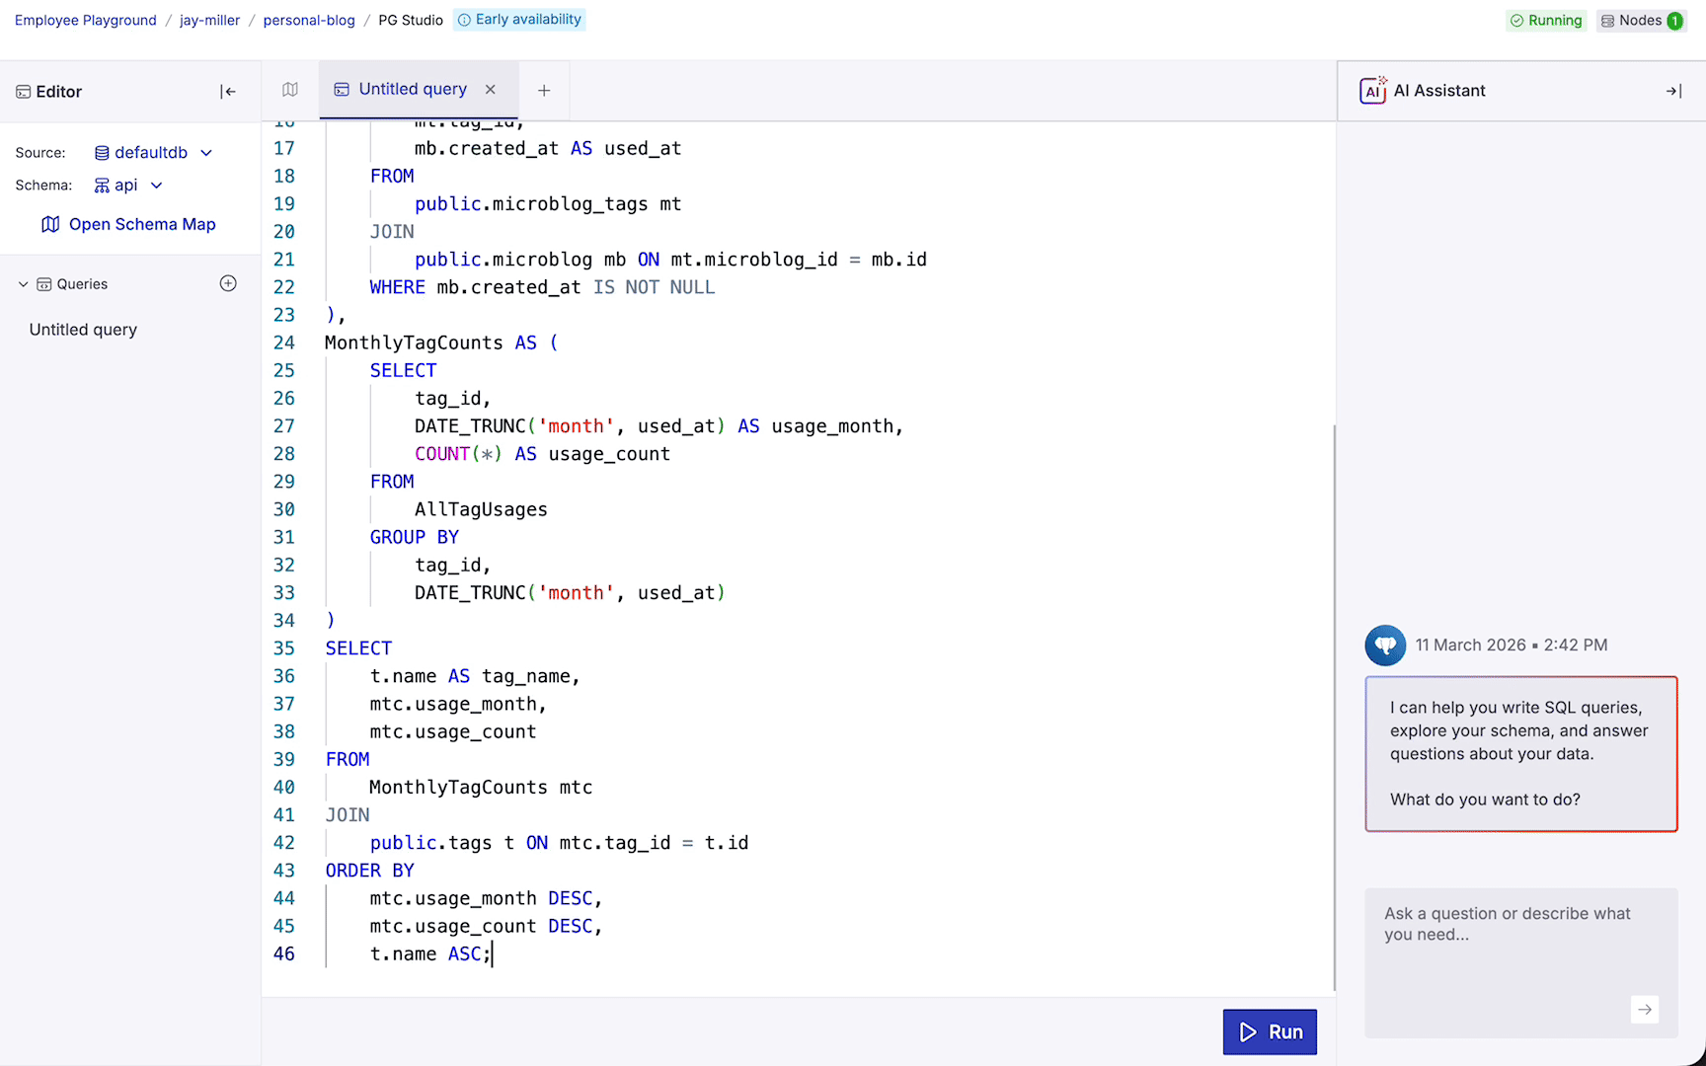Click the Early availability info badge
1706x1066 pixels.
tap(519, 20)
